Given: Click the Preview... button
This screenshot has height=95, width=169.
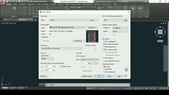Looking at the screenshot, I should point(44,76).
